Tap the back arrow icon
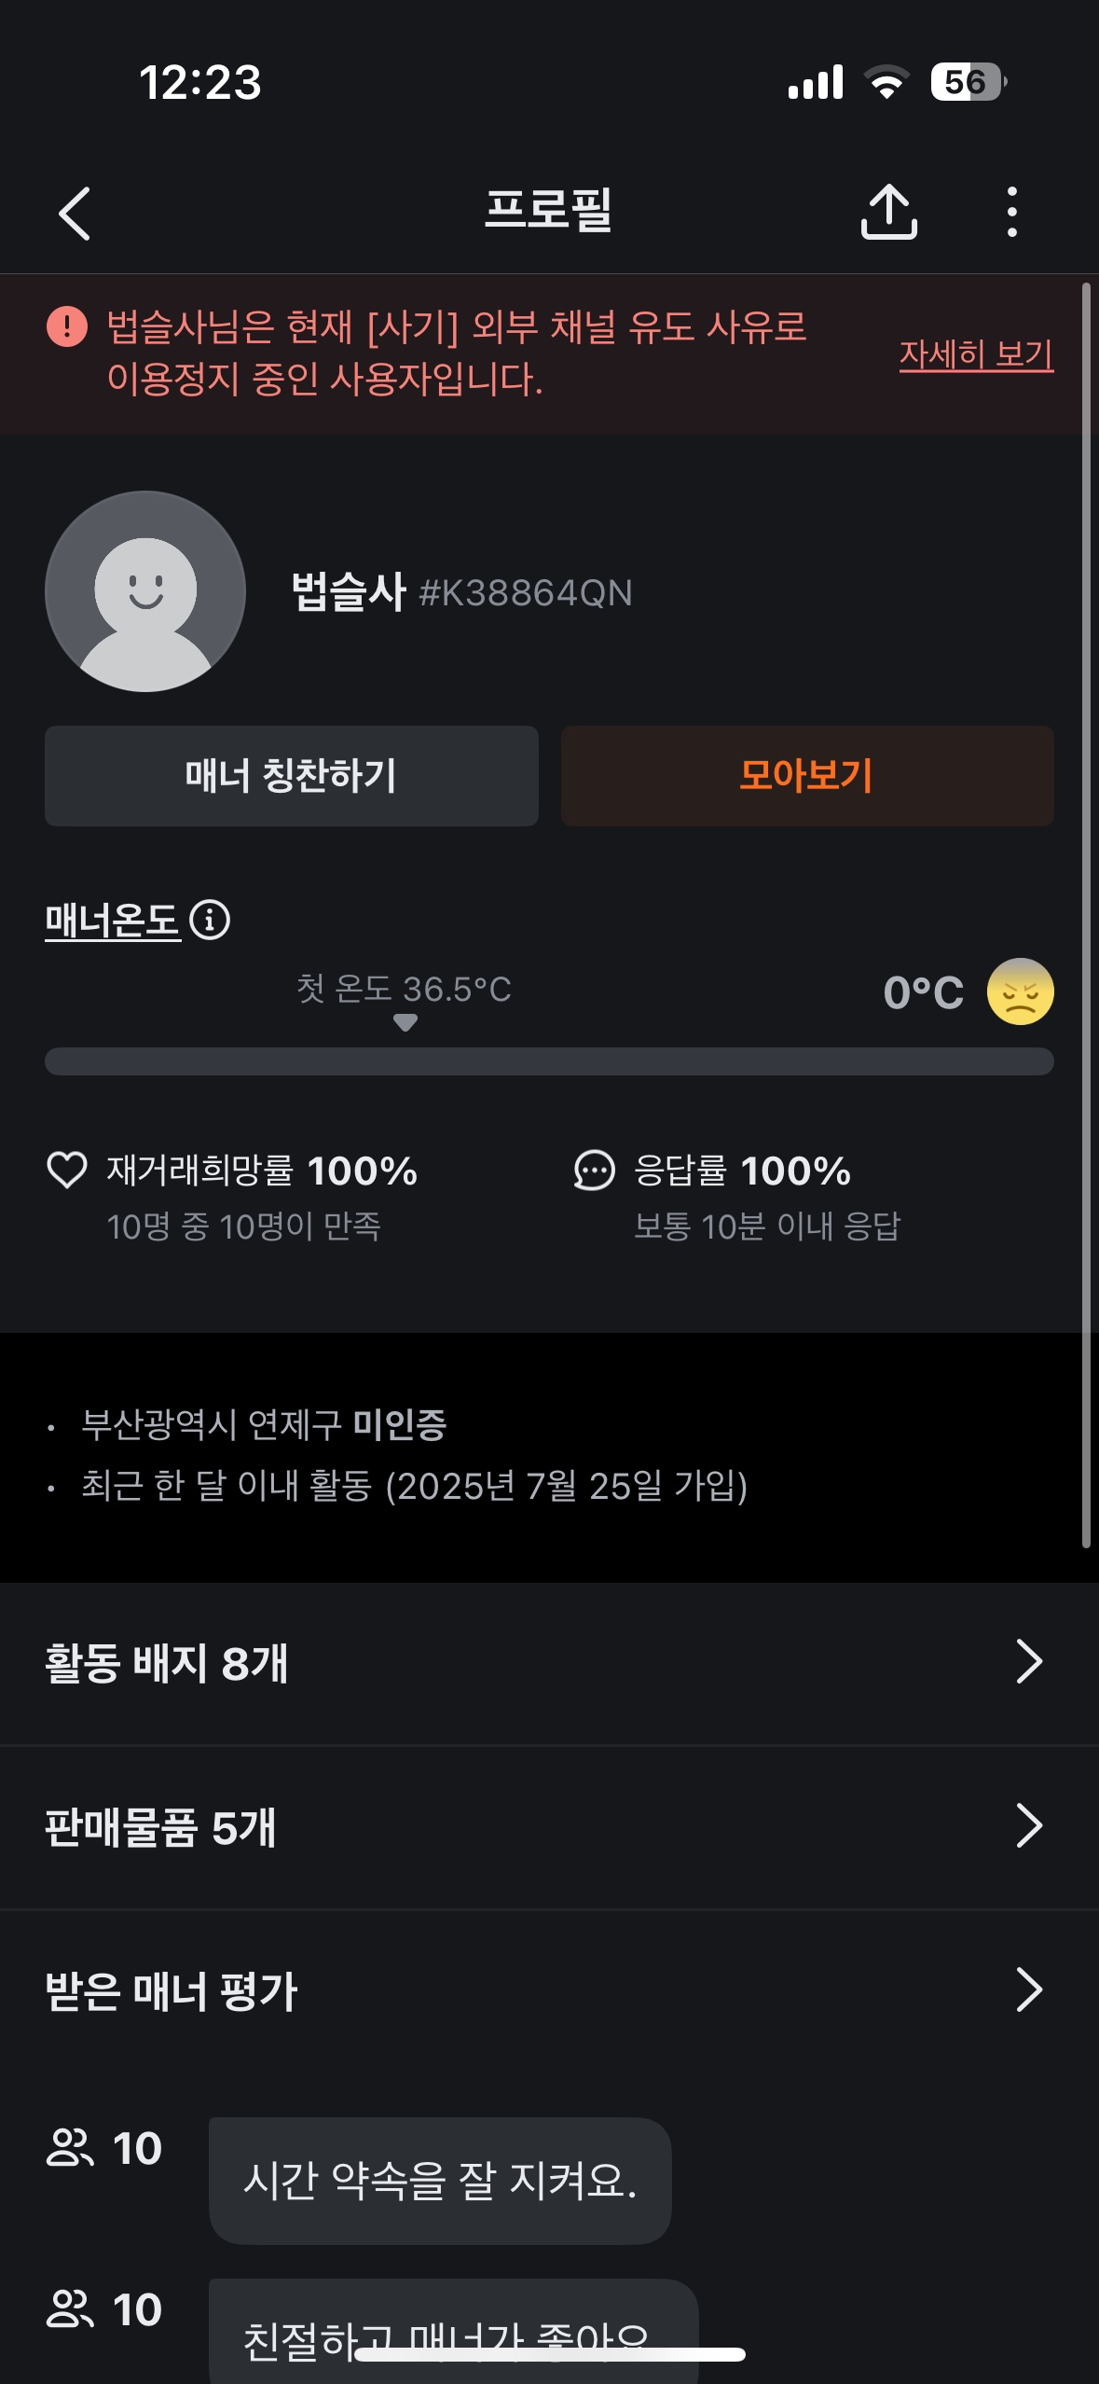Viewport: 1099px width, 2384px height. point(75,213)
